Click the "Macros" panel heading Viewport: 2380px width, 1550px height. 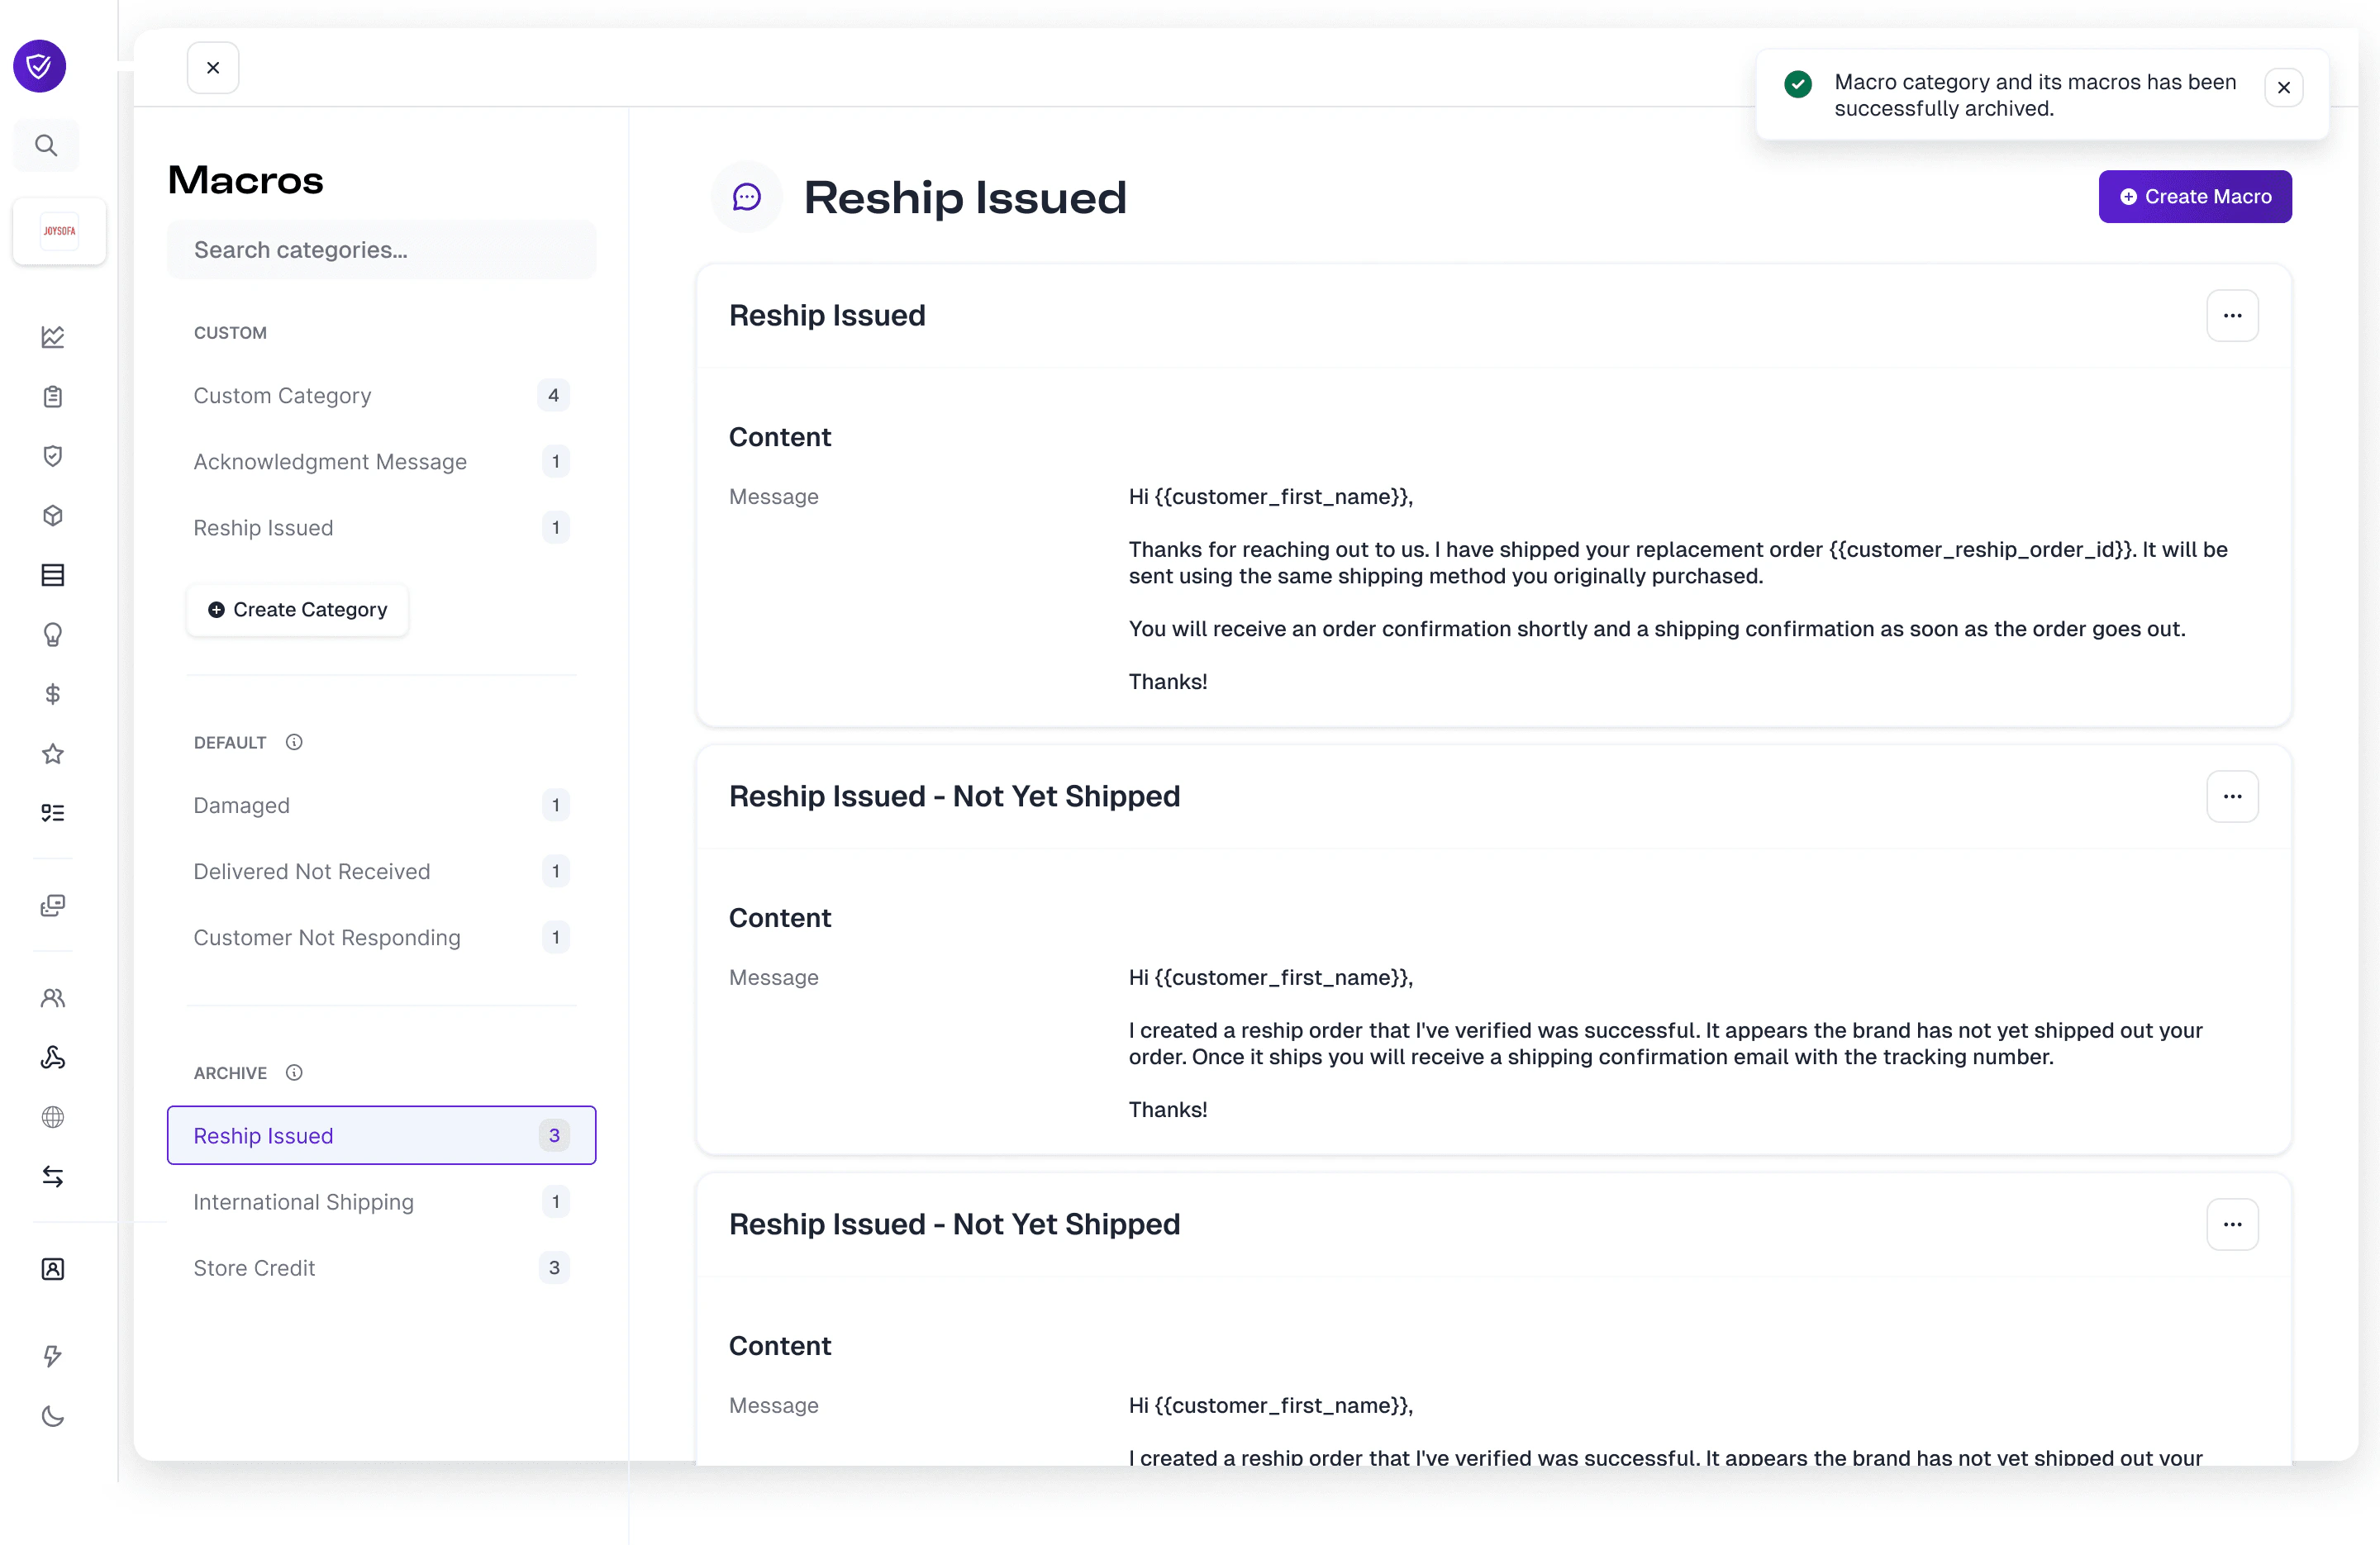[x=246, y=181]
